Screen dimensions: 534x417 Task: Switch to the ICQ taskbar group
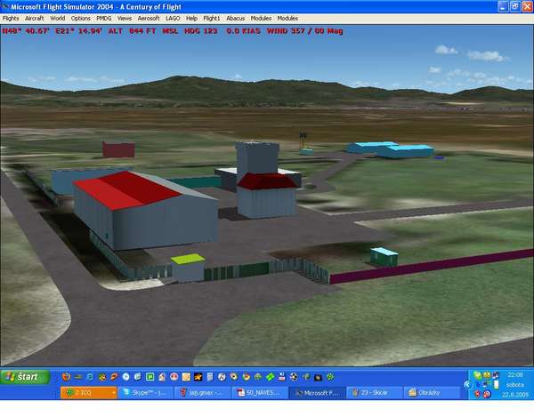tap(88, 392)
